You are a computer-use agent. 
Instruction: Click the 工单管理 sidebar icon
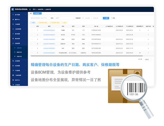[13, 24]
